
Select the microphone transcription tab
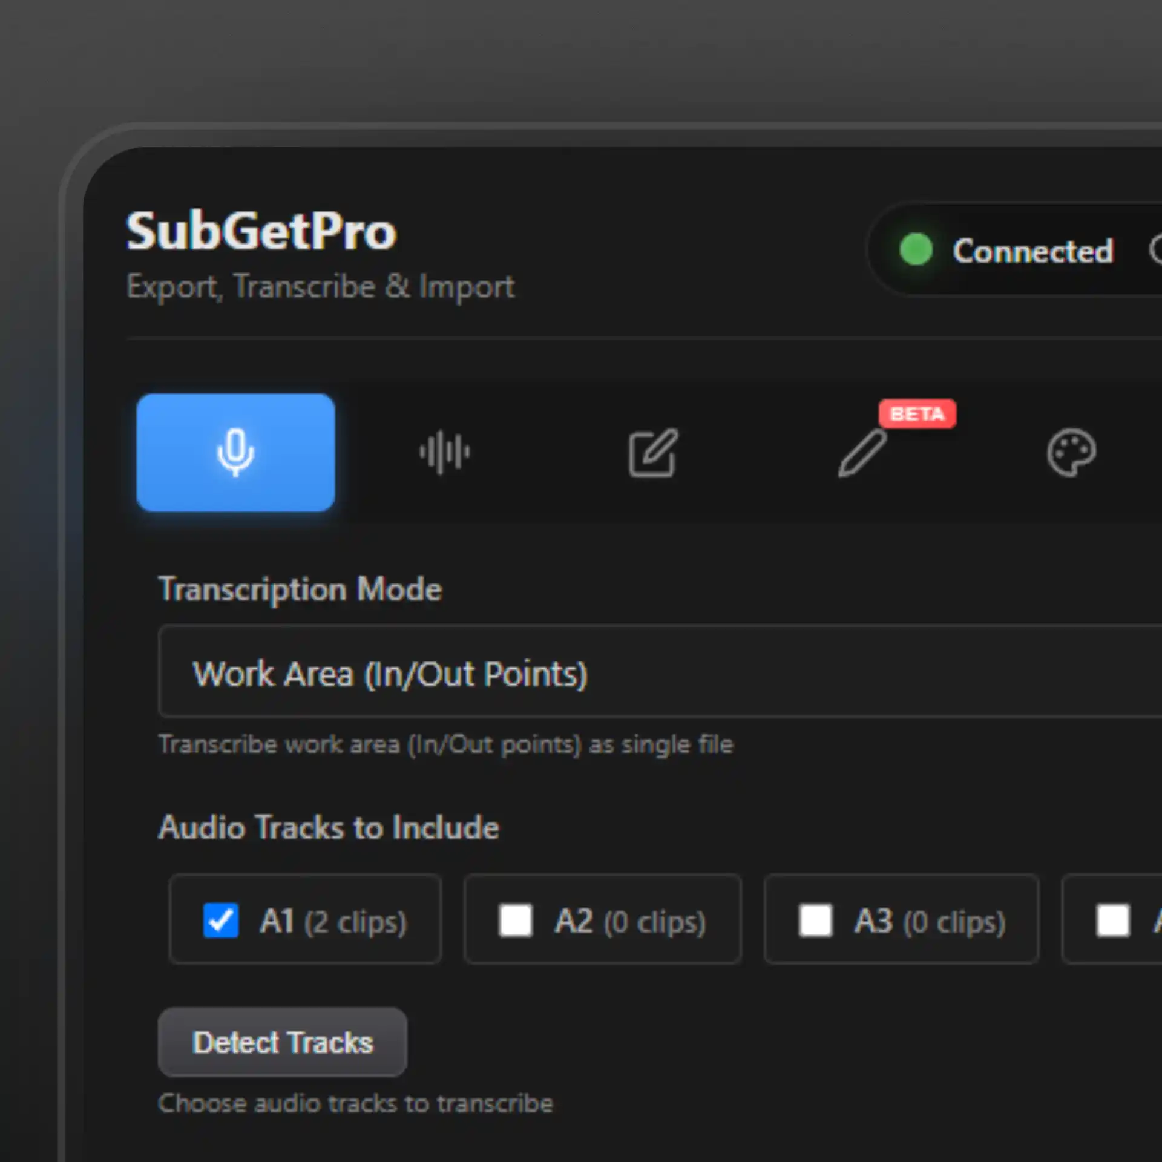tap(235, 452)
